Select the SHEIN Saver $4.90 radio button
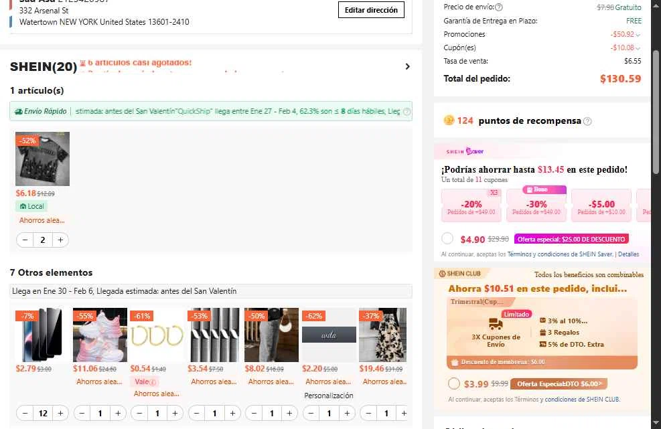Screen dimensions: 661x429 (x=447, y=238)
